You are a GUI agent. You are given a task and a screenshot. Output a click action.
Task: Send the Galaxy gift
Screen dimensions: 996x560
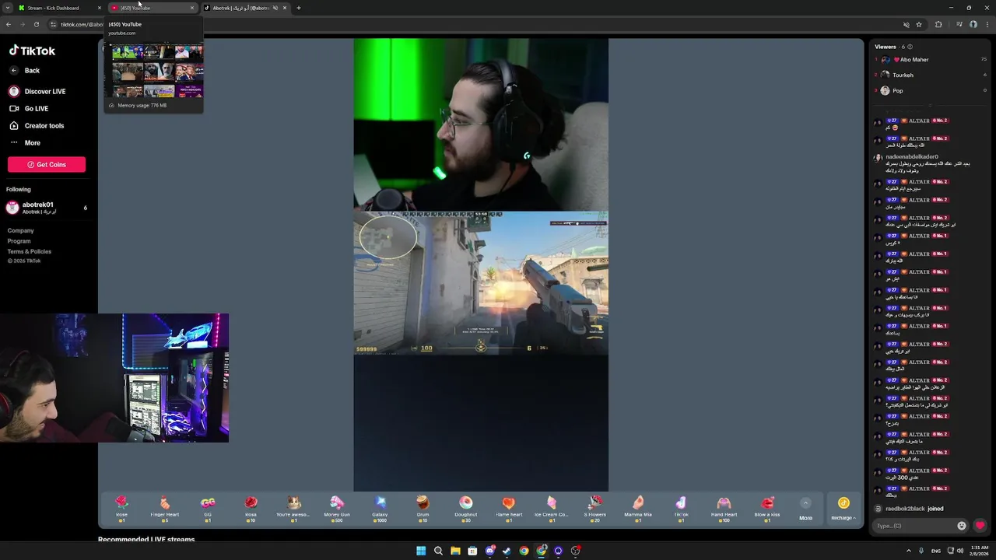tap(380, 508)
